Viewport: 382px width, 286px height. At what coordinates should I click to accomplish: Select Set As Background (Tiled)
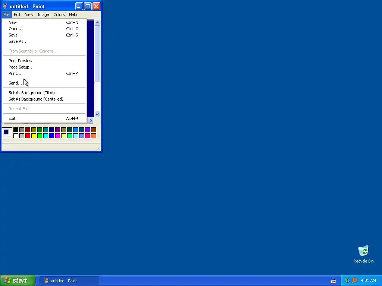44,93
